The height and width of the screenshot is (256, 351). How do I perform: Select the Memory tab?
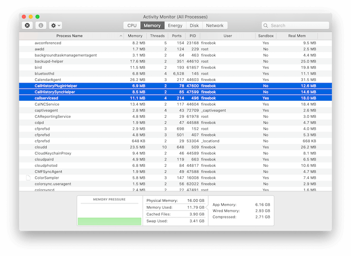(152, 26)
